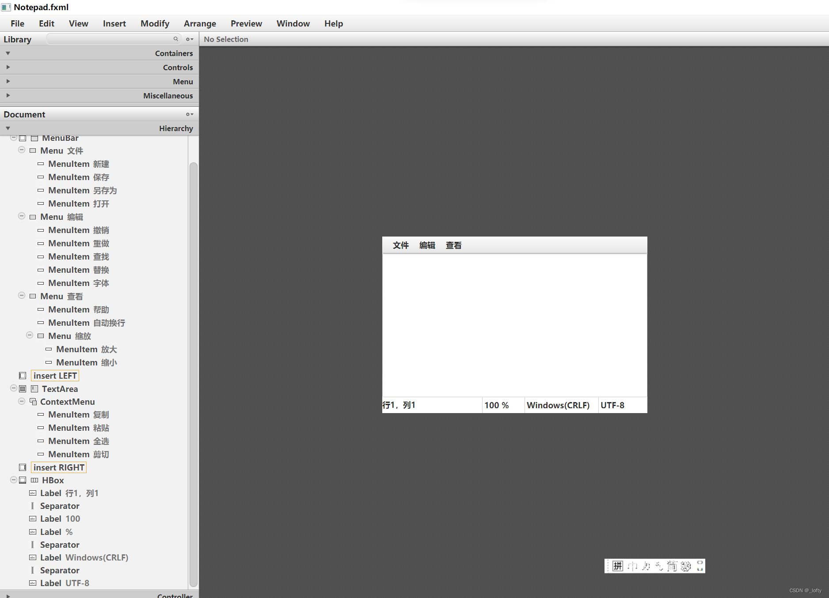Click the 100 % label in preview

(497, 405)
